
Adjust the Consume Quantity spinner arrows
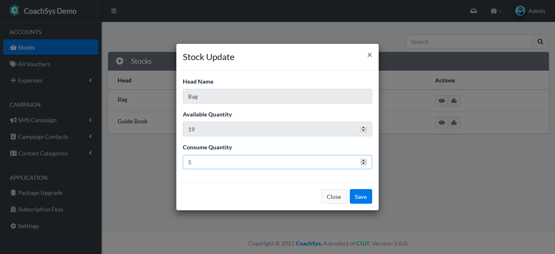coord(364,162)
